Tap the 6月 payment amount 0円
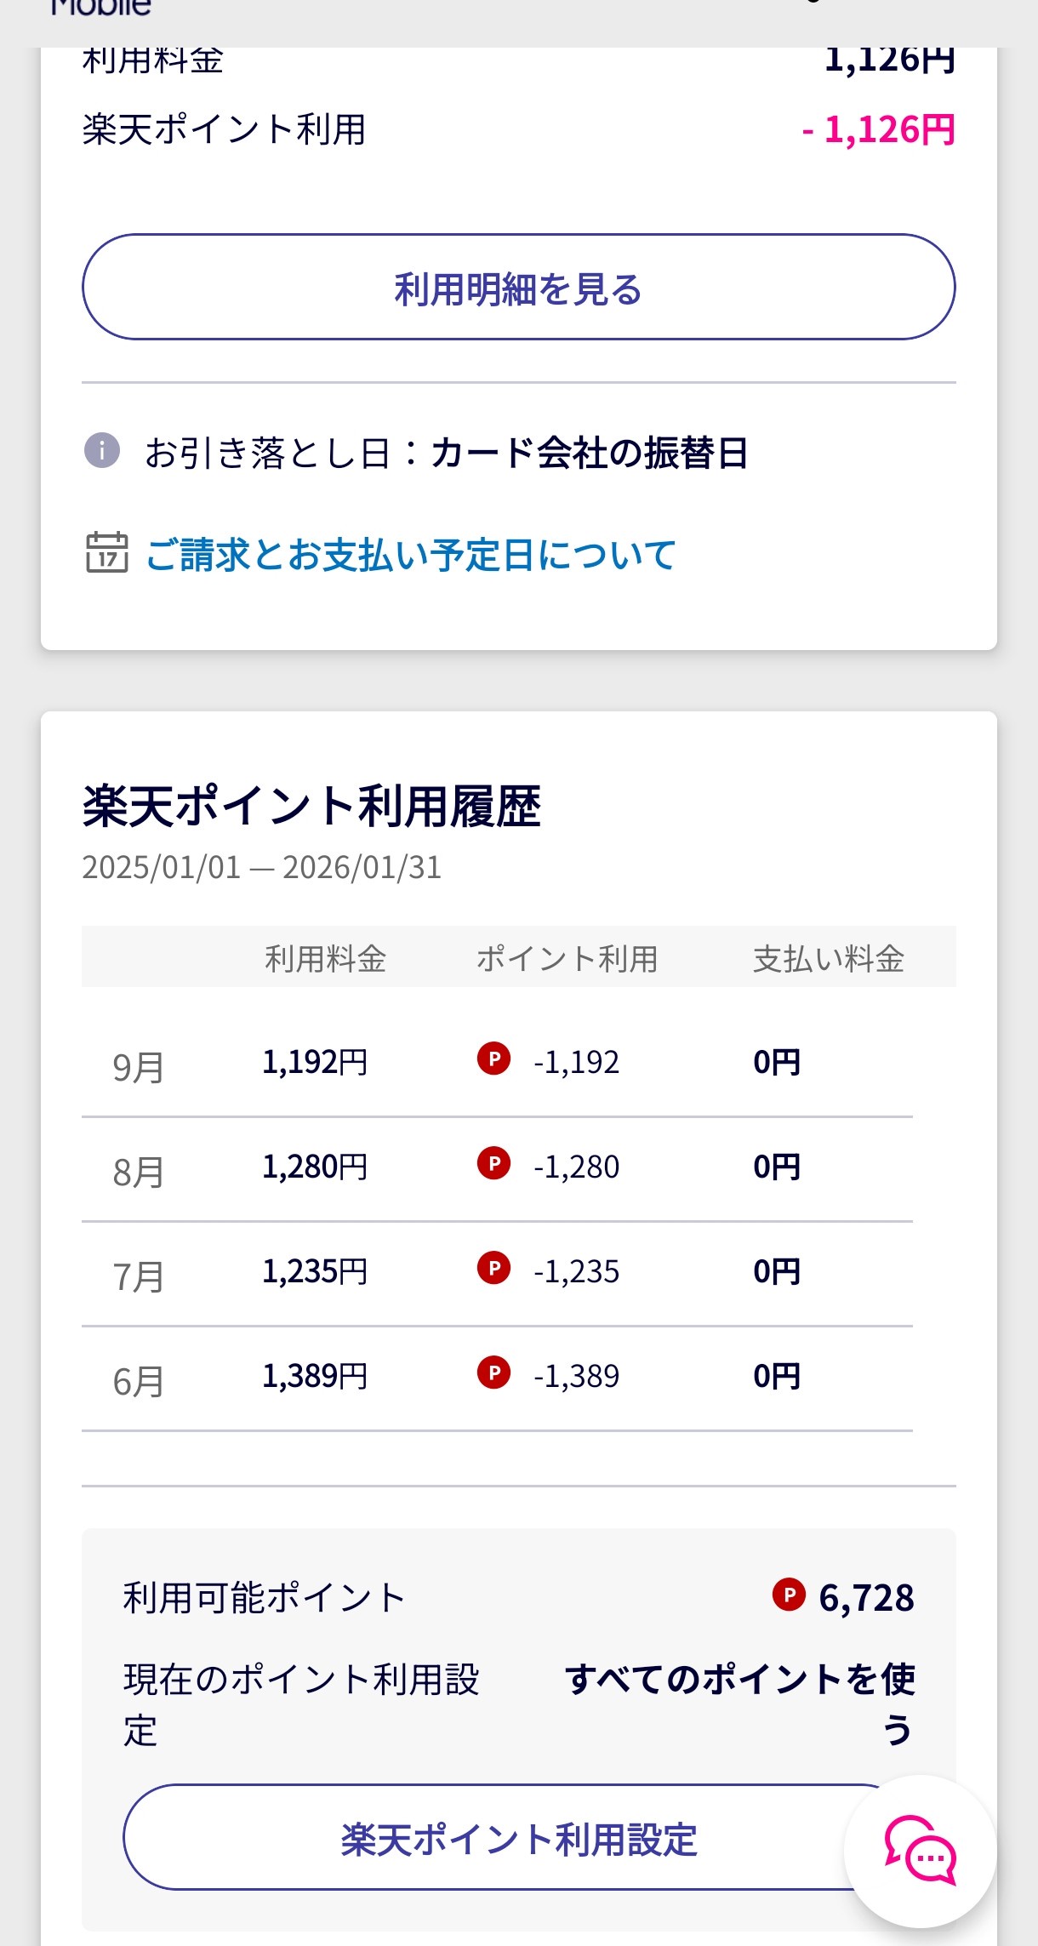 click(777, 1376)
